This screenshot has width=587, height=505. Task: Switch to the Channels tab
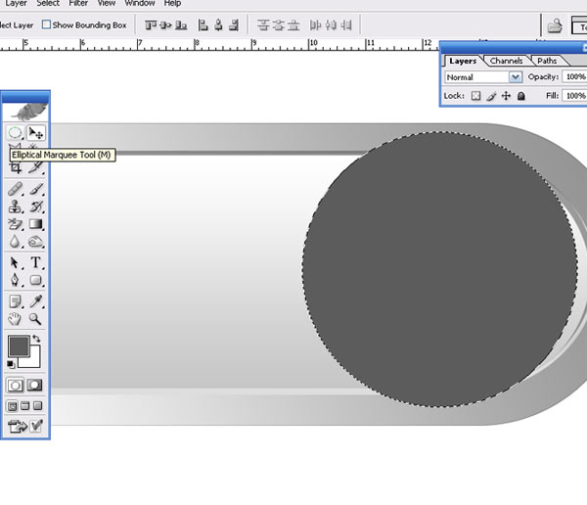pyautogui.click(x=506, y=61)
